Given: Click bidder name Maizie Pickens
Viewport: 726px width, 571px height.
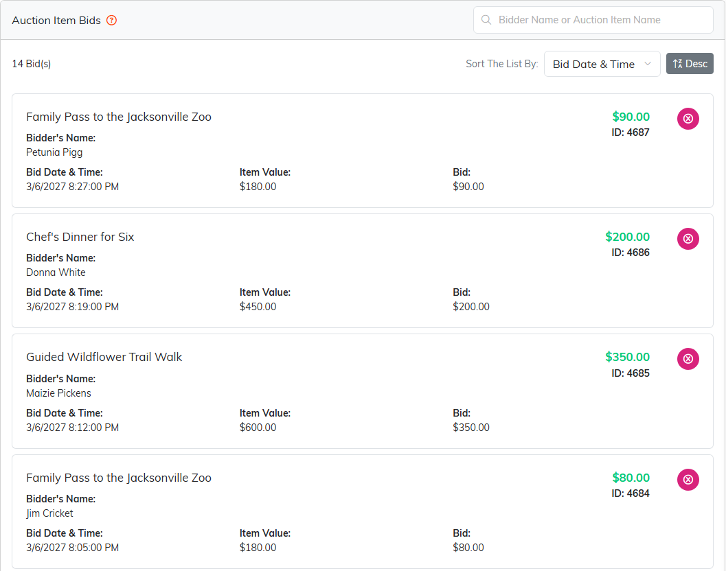Looking at the screenshot, I should click(58, 393).
